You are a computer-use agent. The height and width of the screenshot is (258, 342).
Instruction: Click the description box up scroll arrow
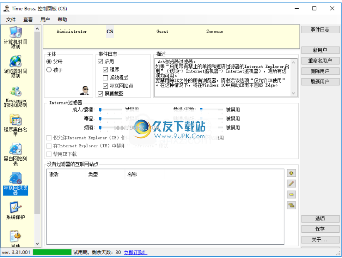point(294,62)
